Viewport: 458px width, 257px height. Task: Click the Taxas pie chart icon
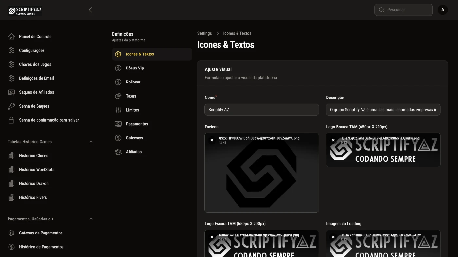coord(118,96)
